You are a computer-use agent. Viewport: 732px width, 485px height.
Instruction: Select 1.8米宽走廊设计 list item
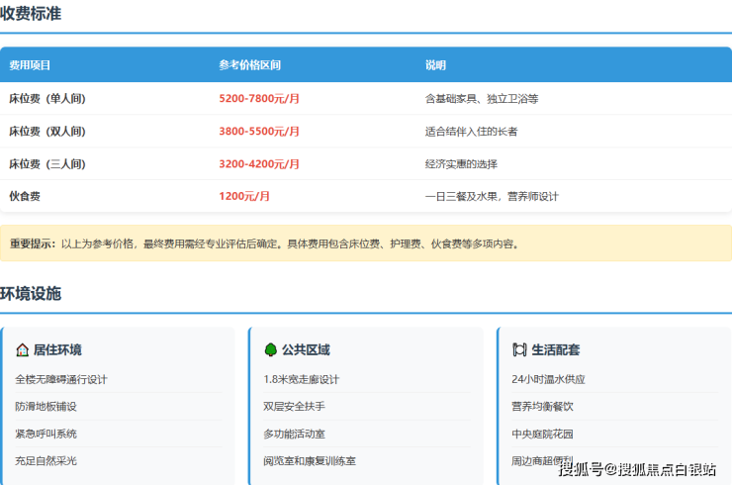pos(301,379)
